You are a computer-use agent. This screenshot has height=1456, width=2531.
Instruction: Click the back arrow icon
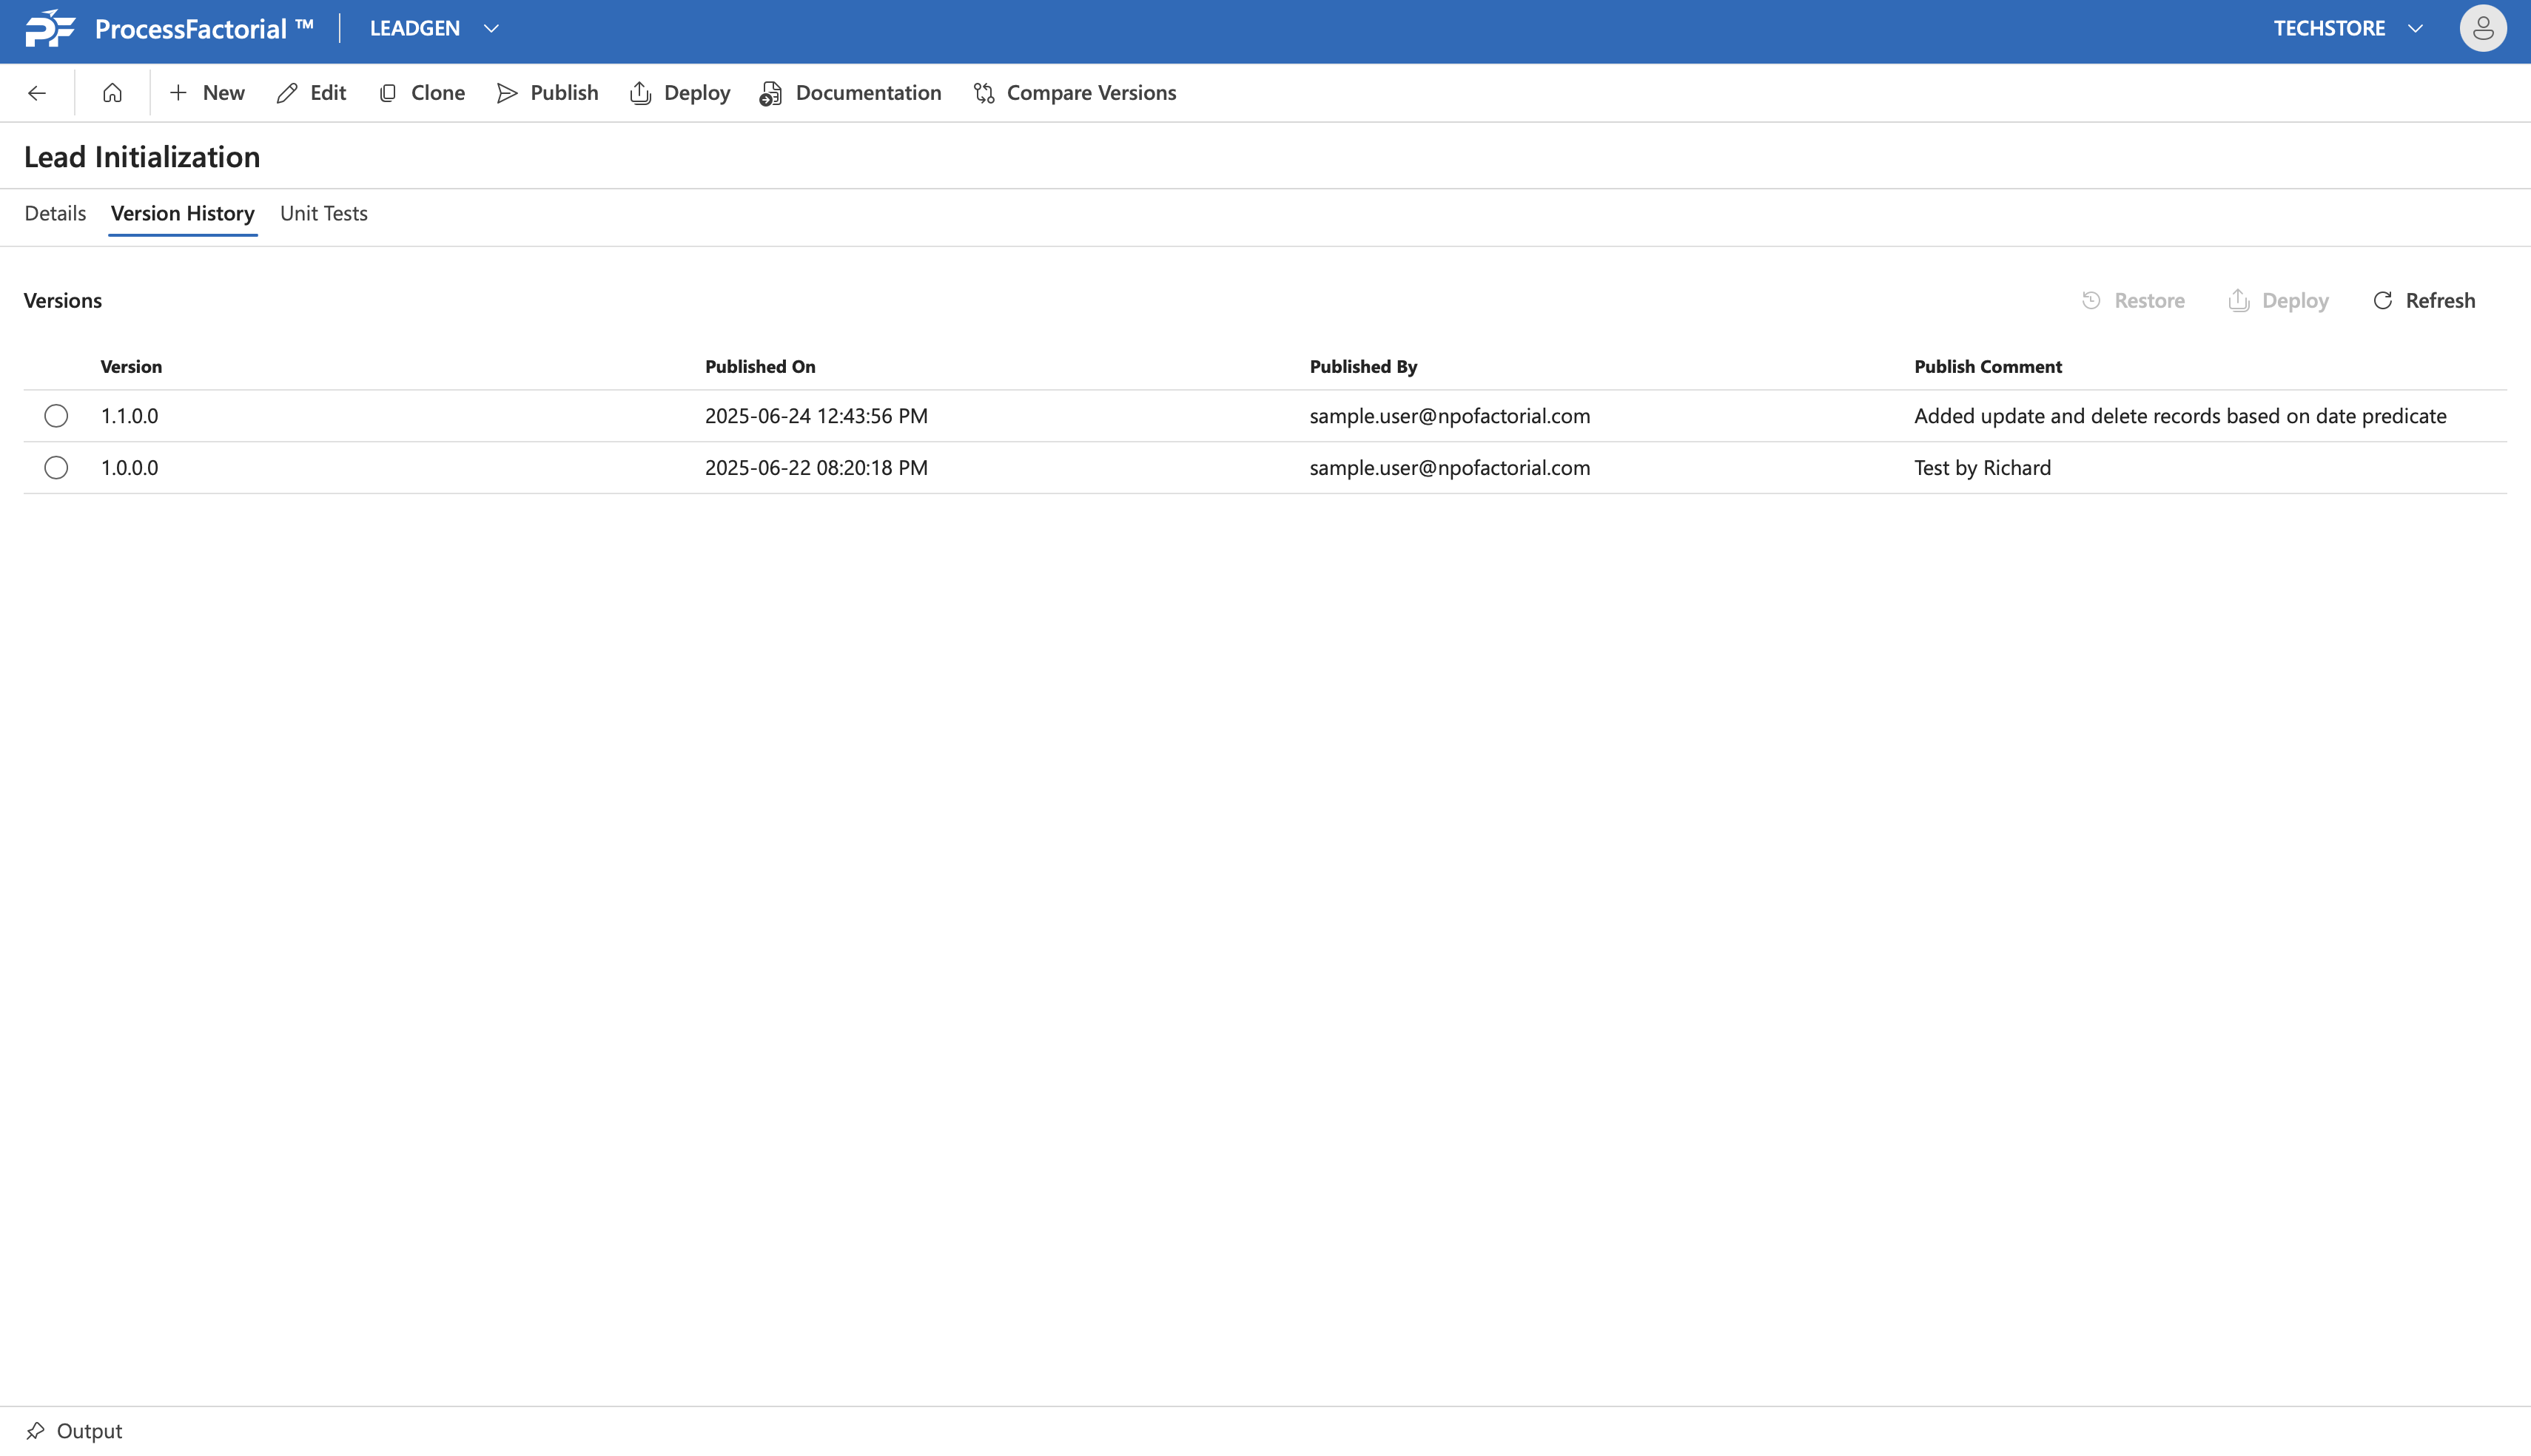37,93
